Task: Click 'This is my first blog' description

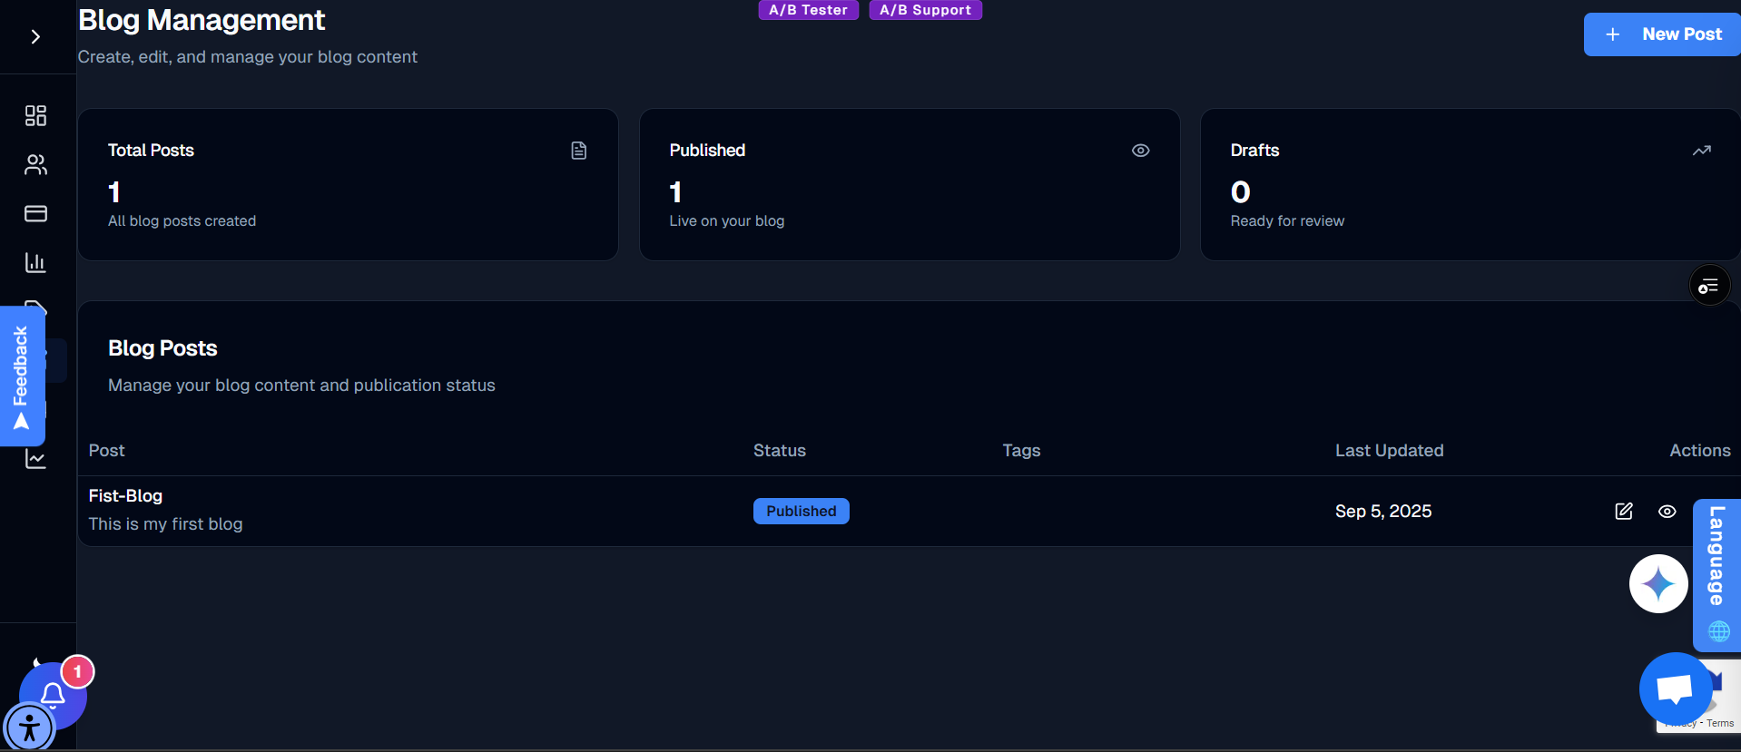Action: click(x=165, y=523)
